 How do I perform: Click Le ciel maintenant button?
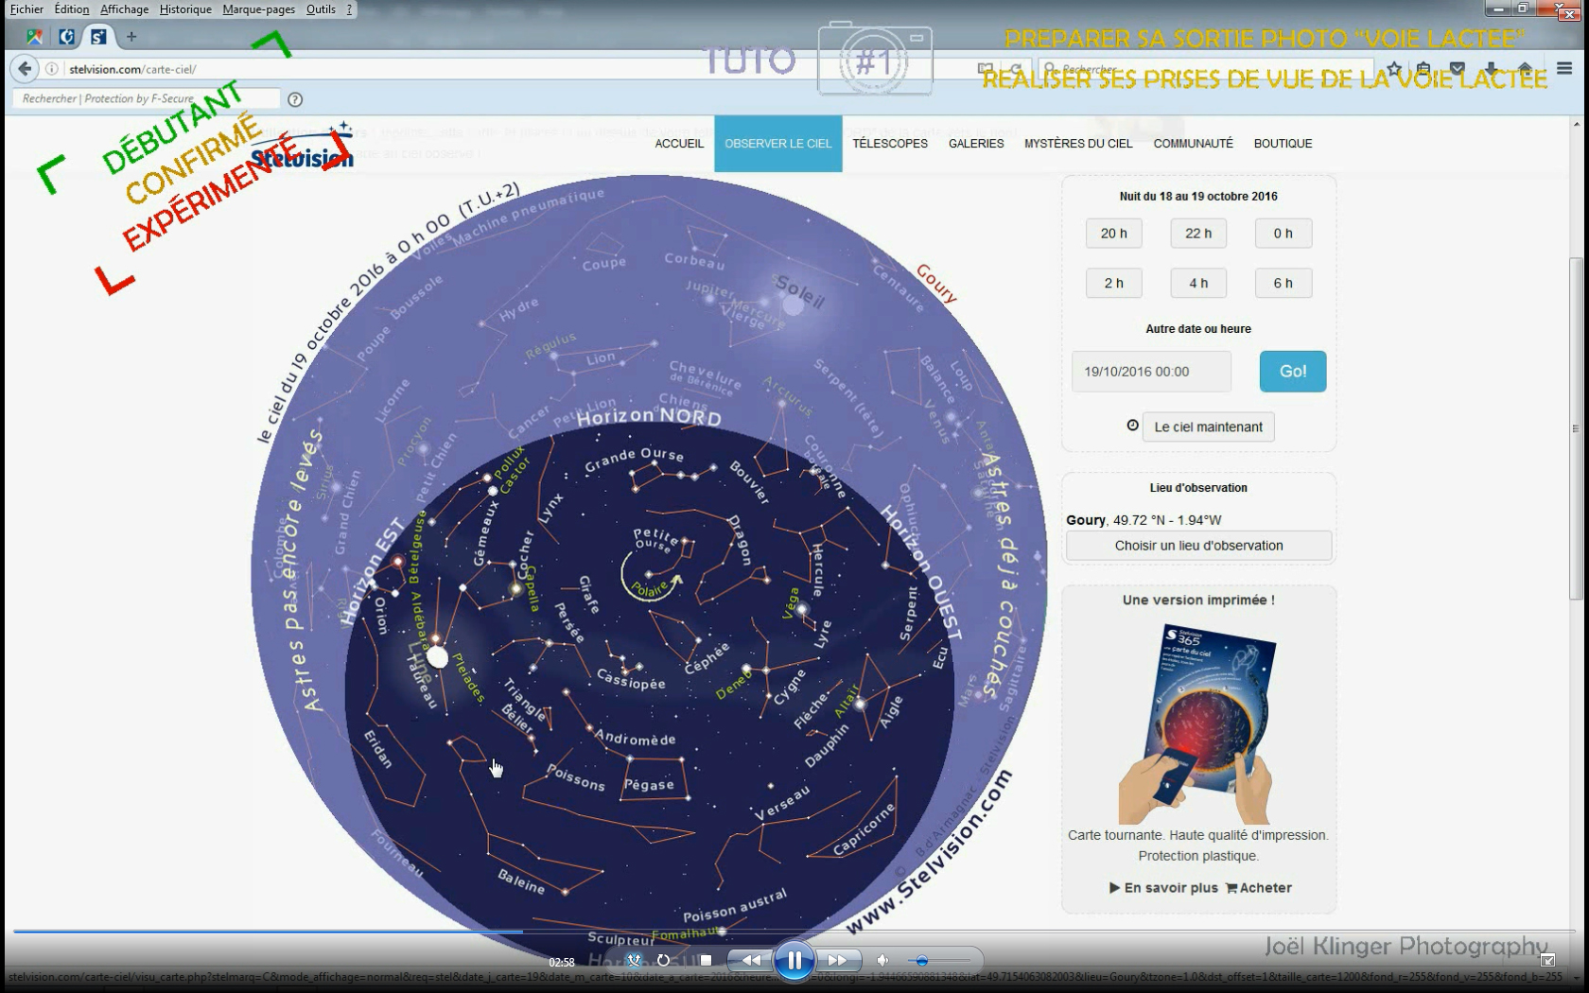1209,427
